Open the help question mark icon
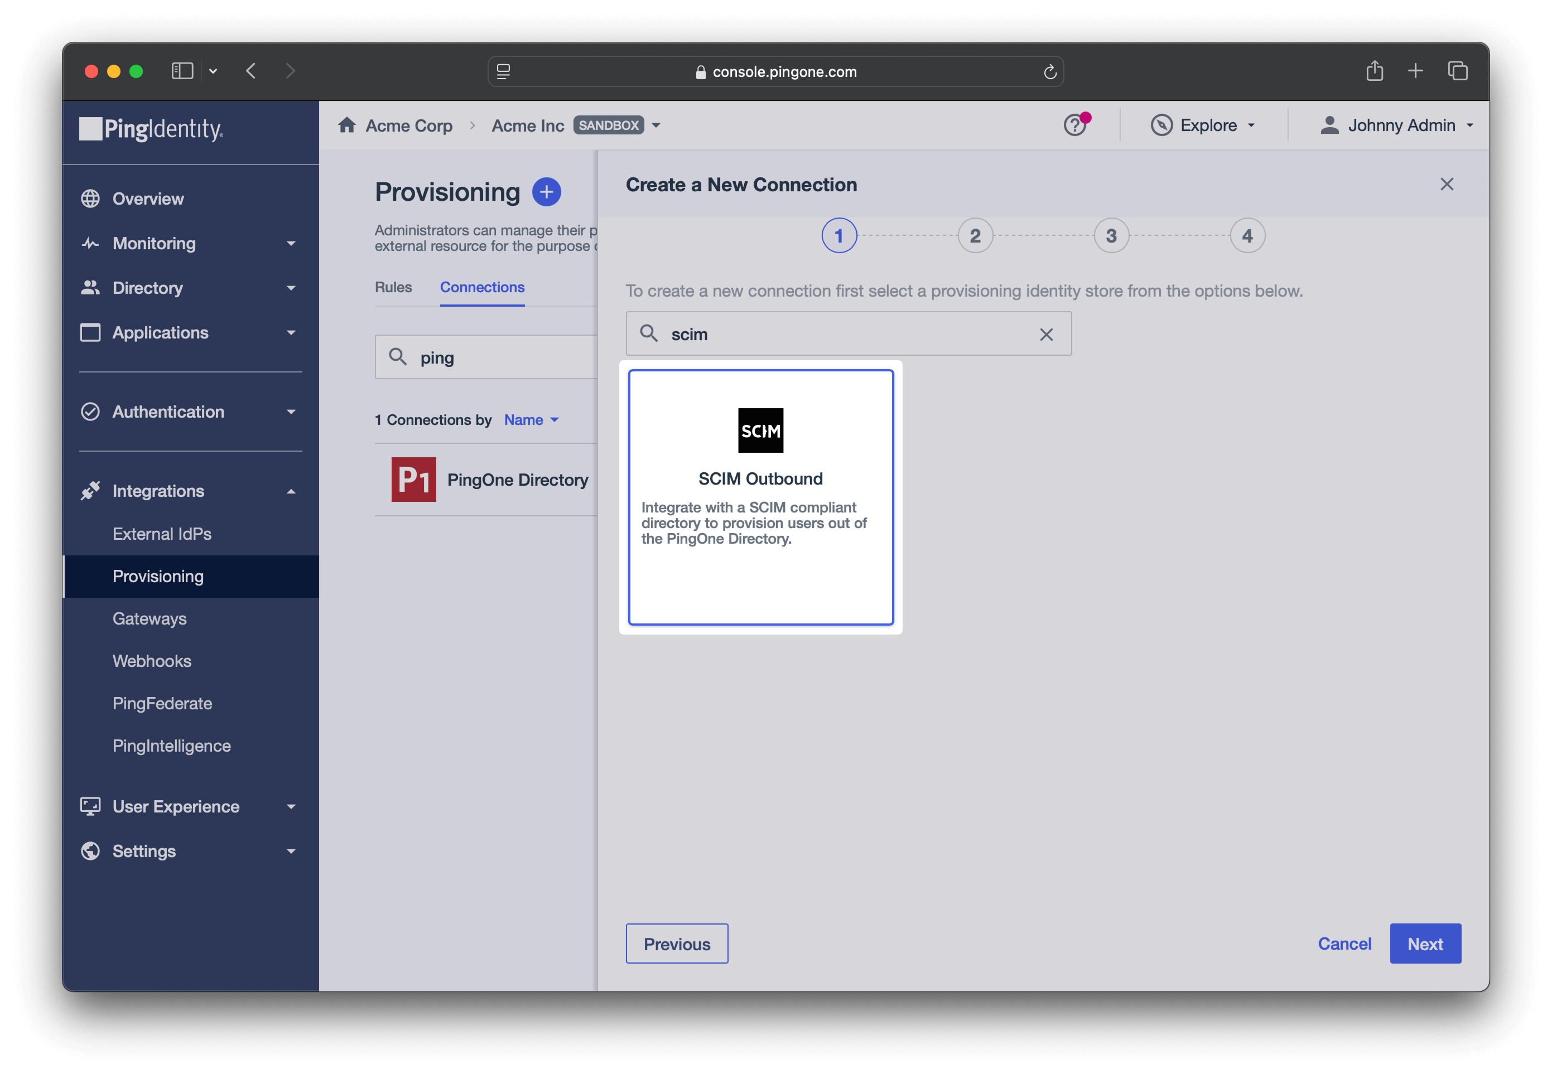This screenshot has width=1552, height=1074. pyautogui.click(x=1075, y=125)
